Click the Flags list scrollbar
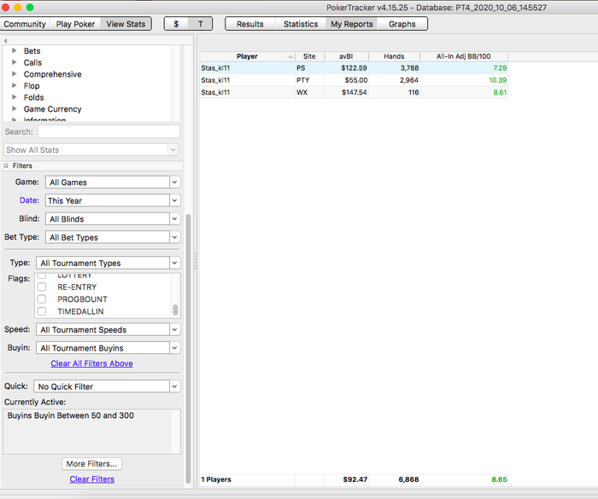This screenshot has width=598, height=499. click(175, 310)
